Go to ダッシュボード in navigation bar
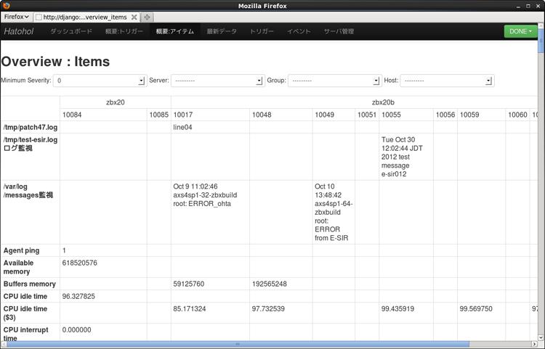The width and height of the screenshot is (545, 349). [70, 32]
